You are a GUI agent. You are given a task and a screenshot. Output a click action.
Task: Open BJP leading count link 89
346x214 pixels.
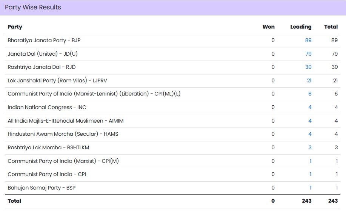click(308, 40)
